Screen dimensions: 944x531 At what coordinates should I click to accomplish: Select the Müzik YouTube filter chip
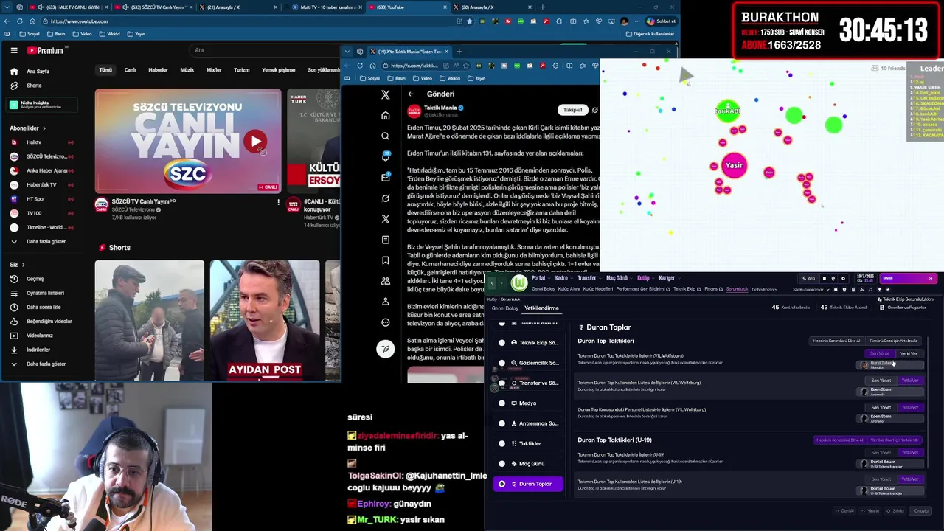point(187,70)
